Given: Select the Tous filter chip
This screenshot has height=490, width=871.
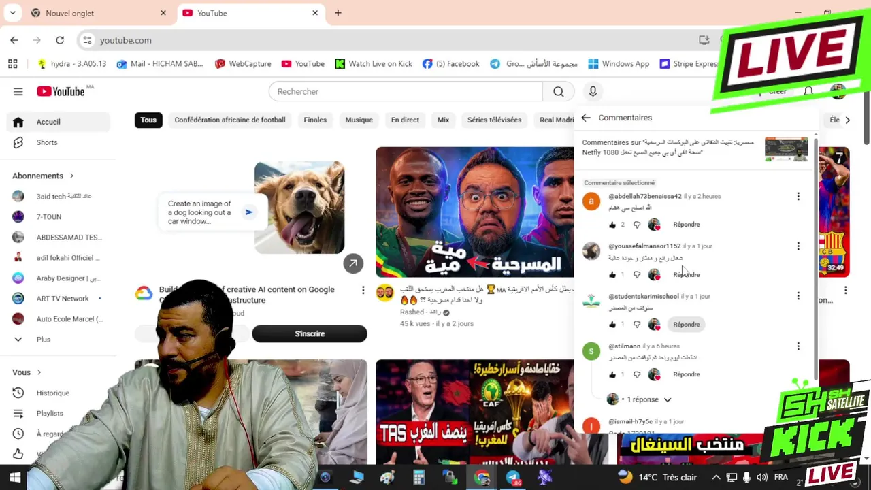Looking at the screenshot, I should (x=148, y=120).
